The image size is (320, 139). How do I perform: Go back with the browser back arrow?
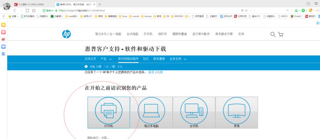(15, 10)
